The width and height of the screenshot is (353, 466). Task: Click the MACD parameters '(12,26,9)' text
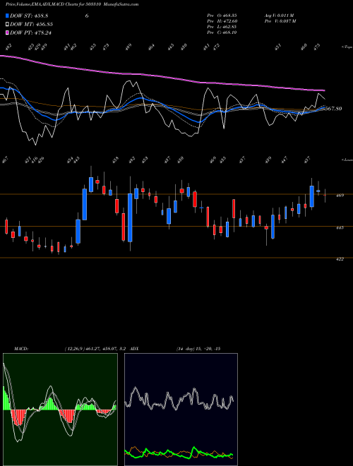(x=74, y=349)
